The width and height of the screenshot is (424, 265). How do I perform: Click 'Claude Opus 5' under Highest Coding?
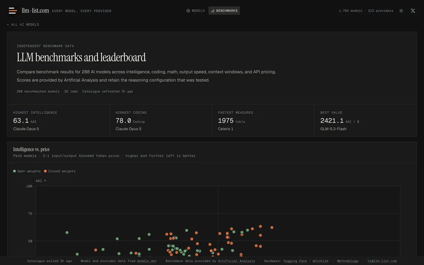[128, 129]
